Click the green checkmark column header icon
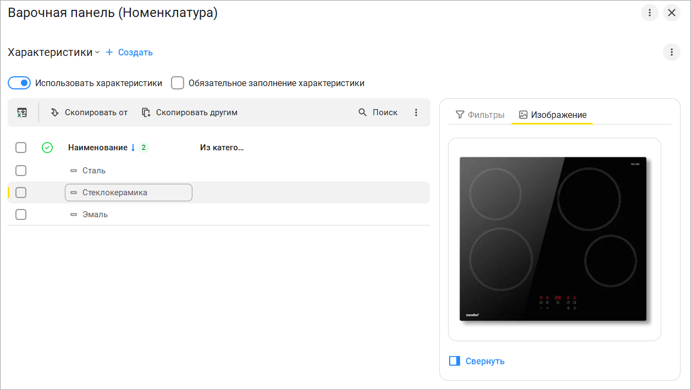 pyautogui.click(x=47, y=148)
